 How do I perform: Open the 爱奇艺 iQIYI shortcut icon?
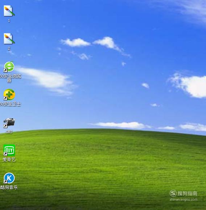pyautogui.click(x=9, y=150)
